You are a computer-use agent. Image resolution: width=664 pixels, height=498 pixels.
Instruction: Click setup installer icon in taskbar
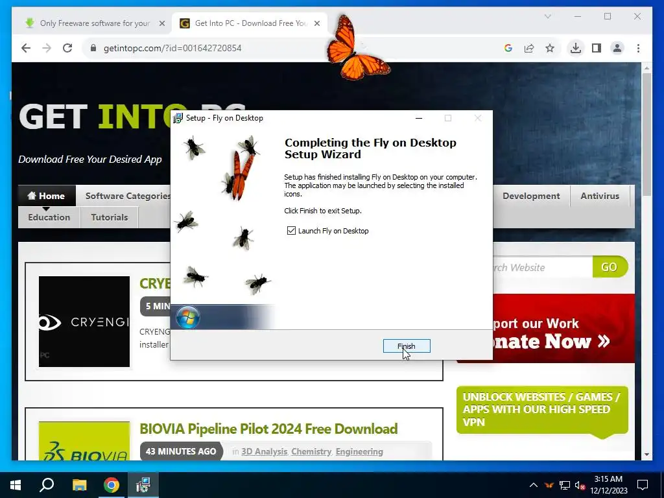point(143,485)
